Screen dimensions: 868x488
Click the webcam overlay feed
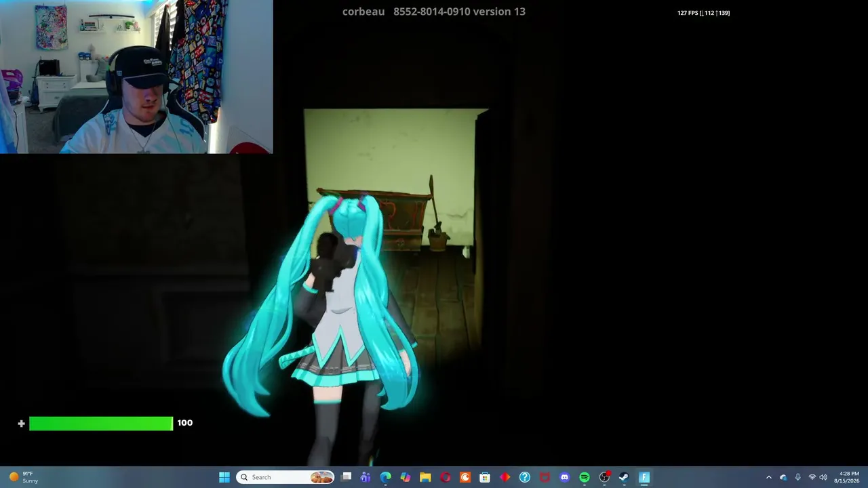click(x=136, y=77)
